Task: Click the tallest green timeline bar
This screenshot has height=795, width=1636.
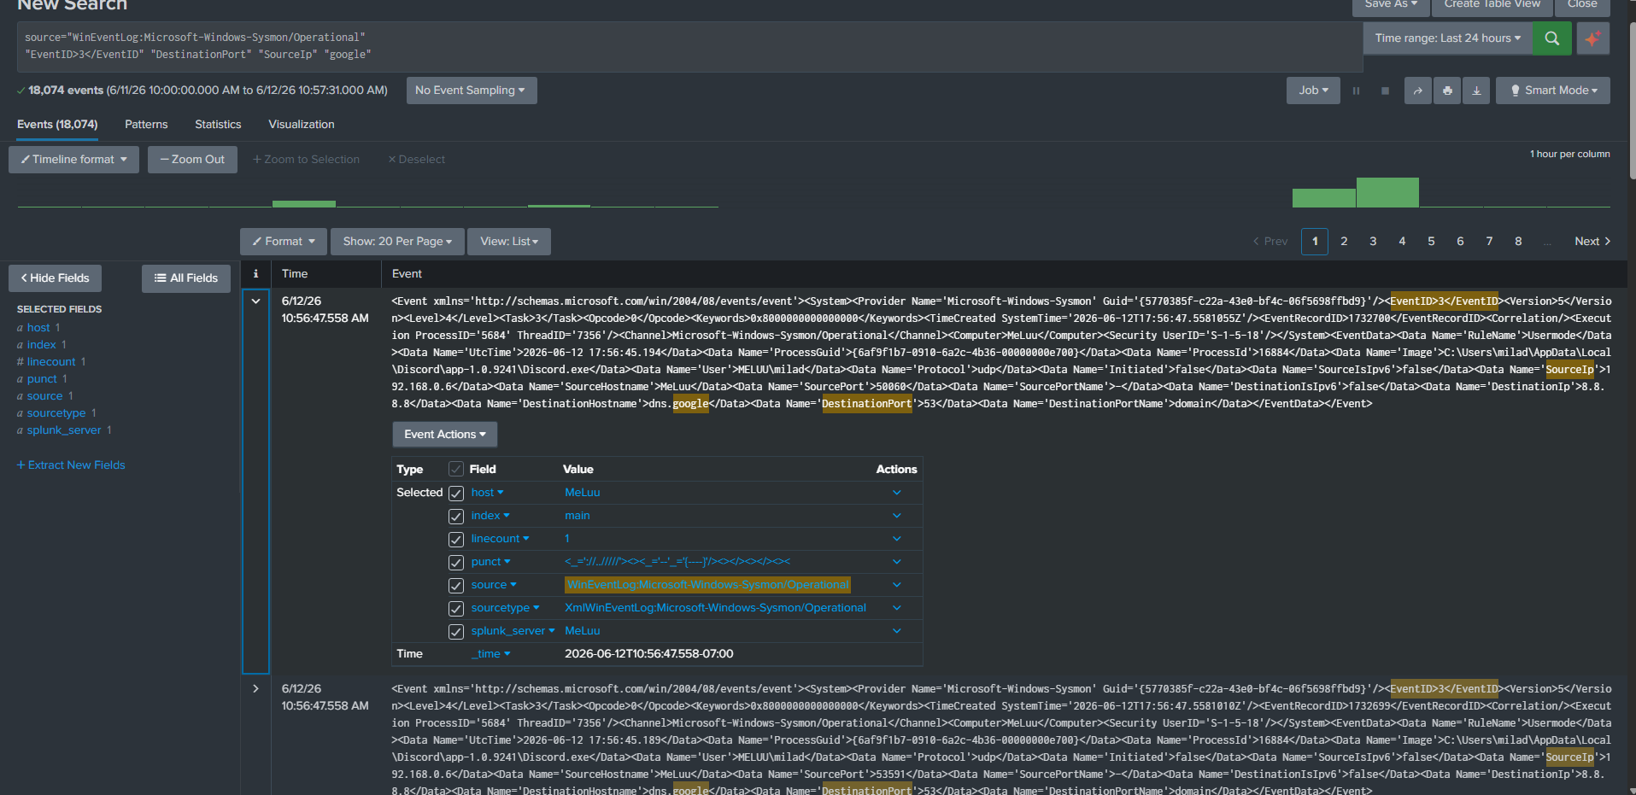Action: (1387, 193)
